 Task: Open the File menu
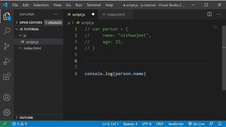point(15,5)
